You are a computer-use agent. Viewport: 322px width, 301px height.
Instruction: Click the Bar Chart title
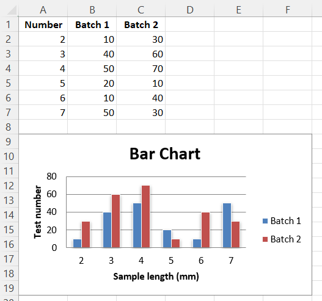click(165, 154)
